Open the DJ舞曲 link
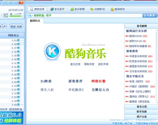 coord(46,81)
